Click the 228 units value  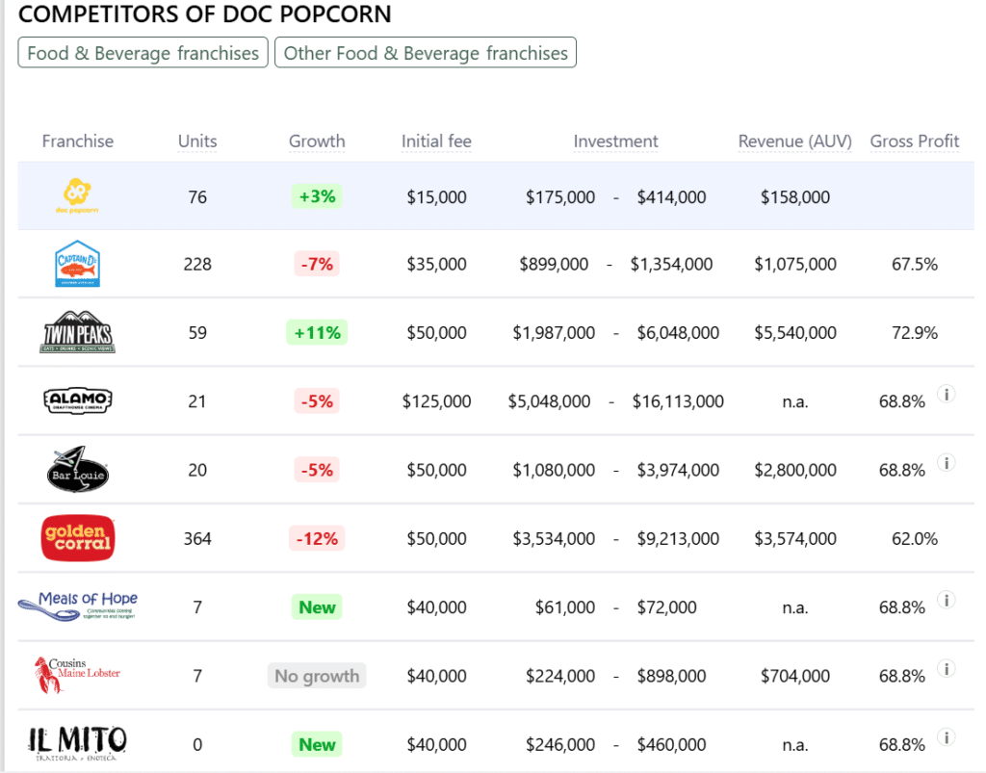[197, 264]
